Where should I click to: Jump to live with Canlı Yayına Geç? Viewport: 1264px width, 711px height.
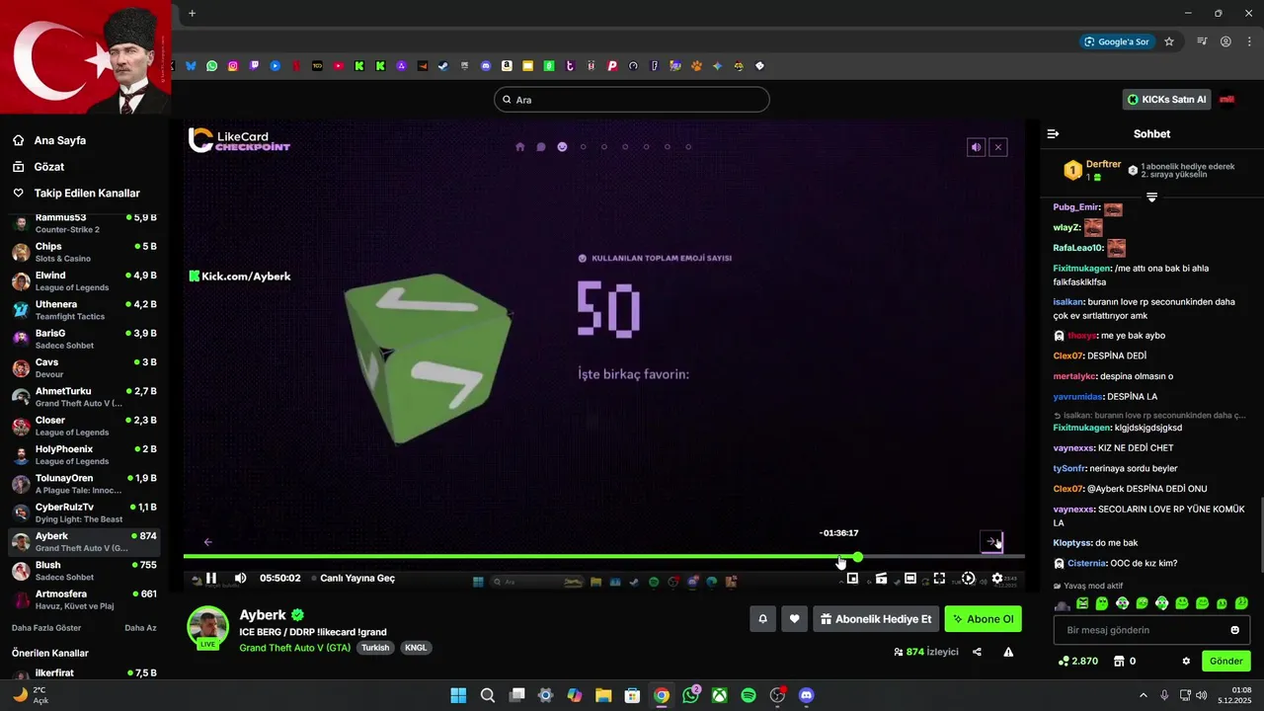point(357,578)
